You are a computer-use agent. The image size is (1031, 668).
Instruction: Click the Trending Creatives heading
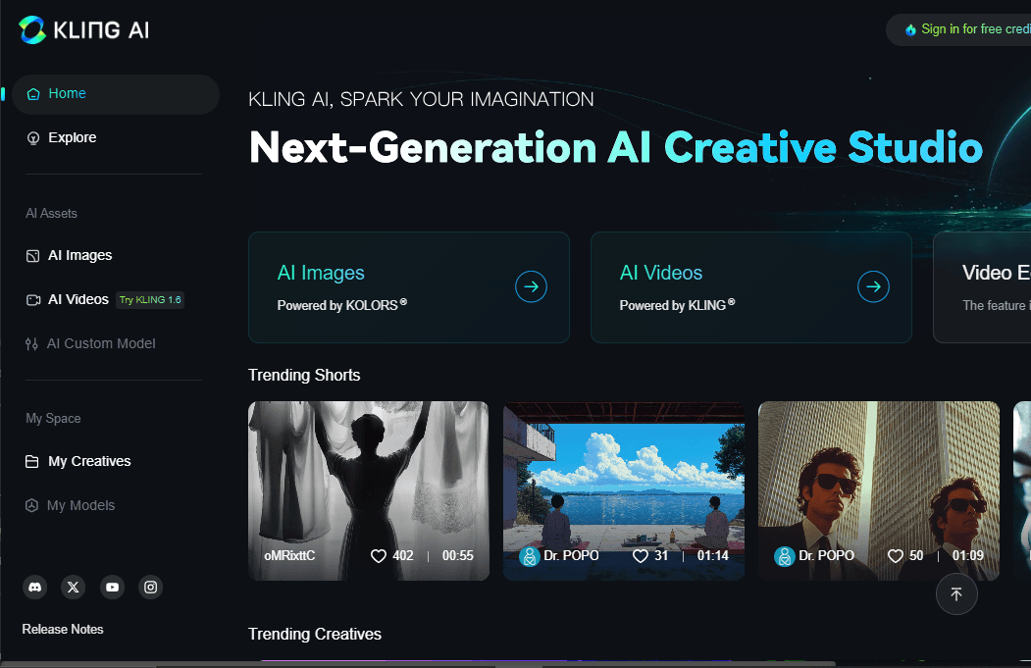click(x=315, y=634)
